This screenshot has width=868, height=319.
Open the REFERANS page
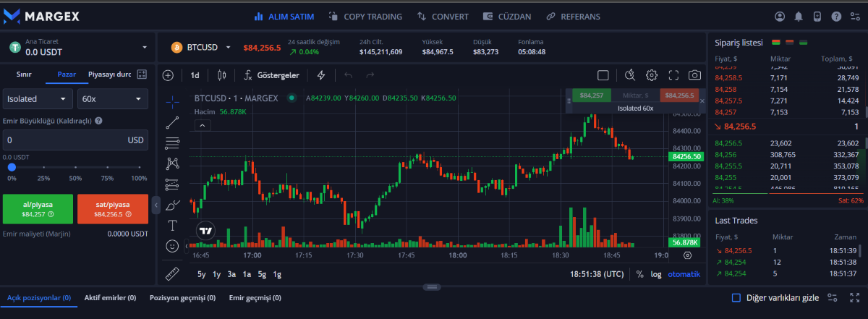point(573,16)
